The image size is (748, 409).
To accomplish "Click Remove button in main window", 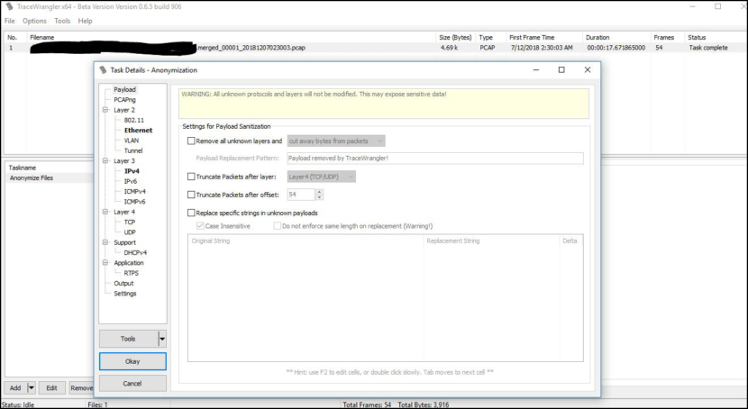I will pos(82,388).
